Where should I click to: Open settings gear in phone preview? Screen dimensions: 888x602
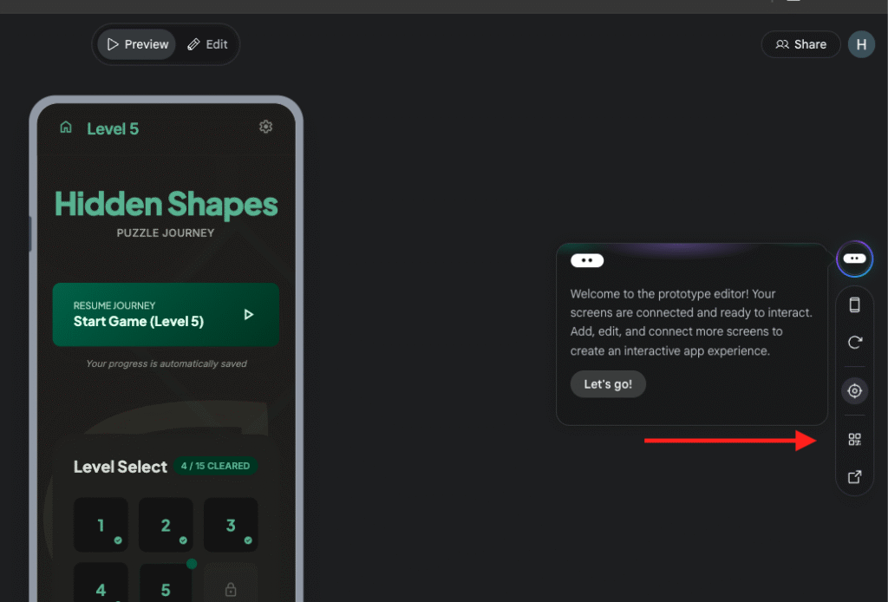point(265,127)
